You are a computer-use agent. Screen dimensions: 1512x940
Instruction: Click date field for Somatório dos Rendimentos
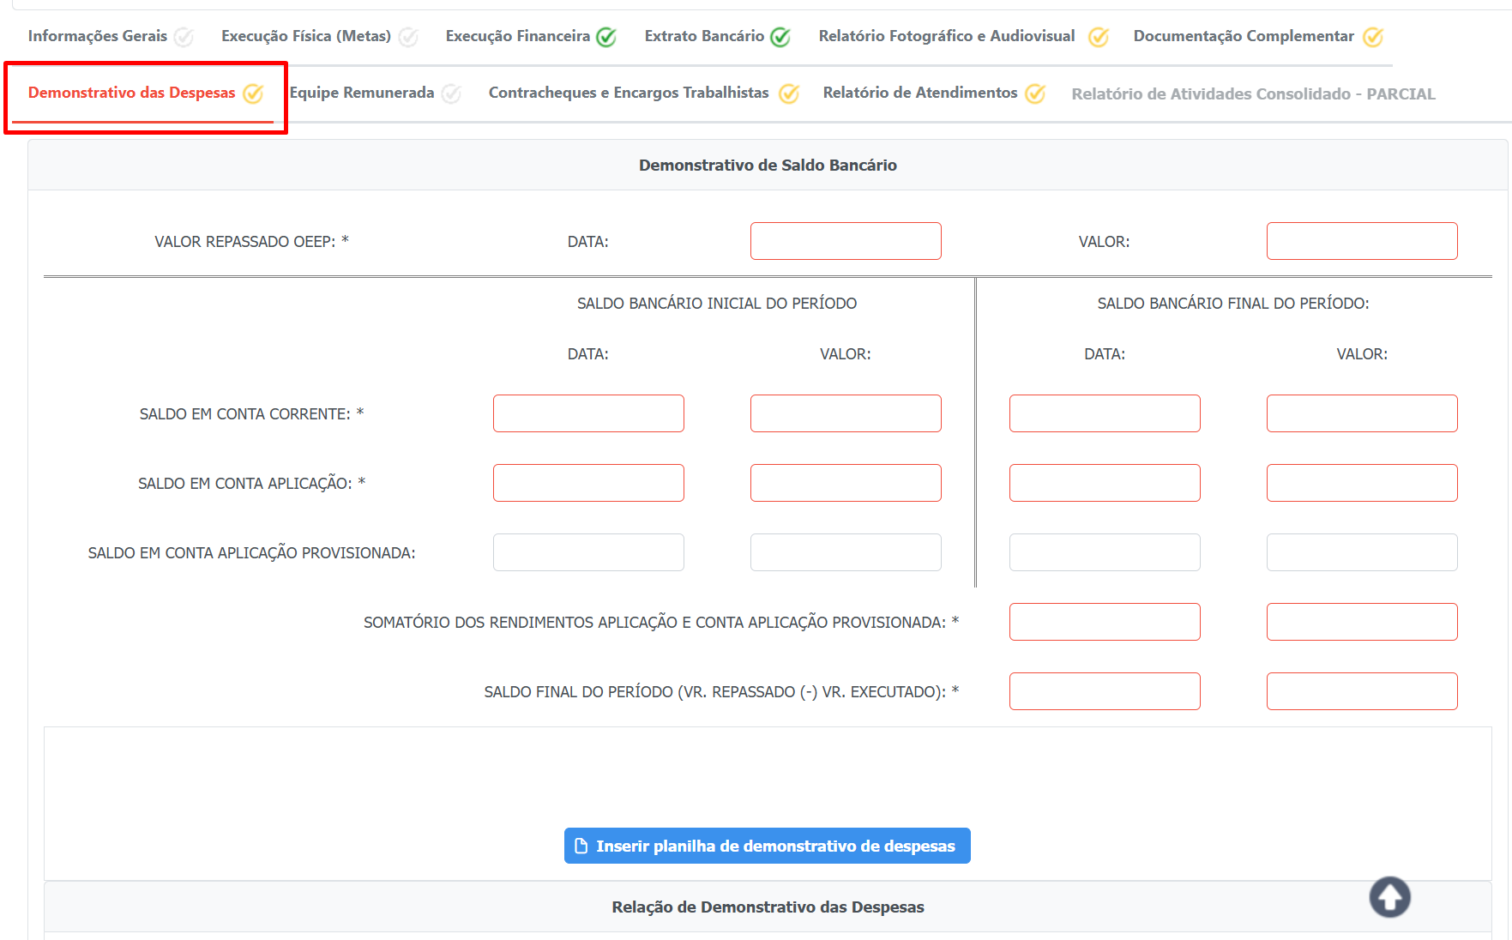[1104, 622]
